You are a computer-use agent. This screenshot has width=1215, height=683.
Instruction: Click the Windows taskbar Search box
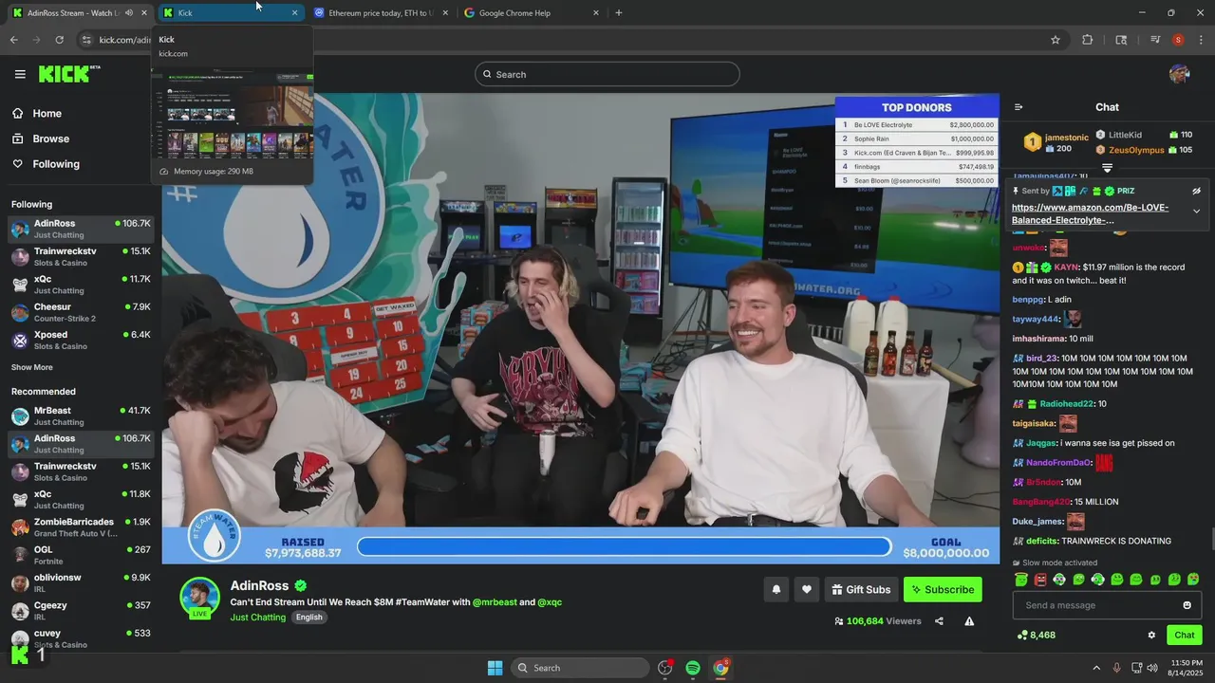click(x=580, y=668)
